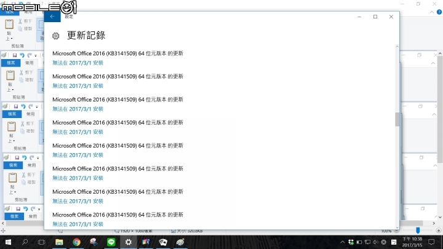The width and height of the screenshot is (443, 249).
Task: Click Paint's horizontal scrollbar right arrow
Action: (x=434, y=223)
